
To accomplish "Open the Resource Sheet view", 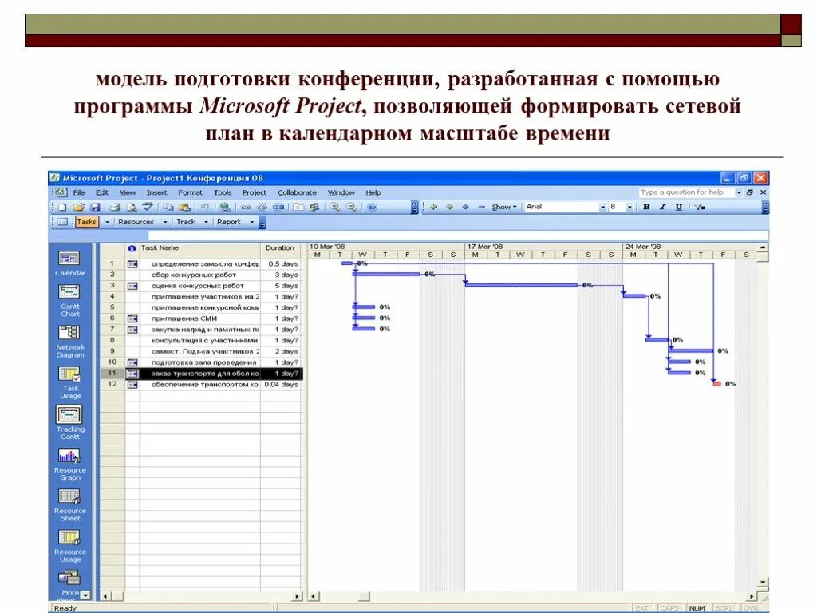I will [x=70, y=505].
